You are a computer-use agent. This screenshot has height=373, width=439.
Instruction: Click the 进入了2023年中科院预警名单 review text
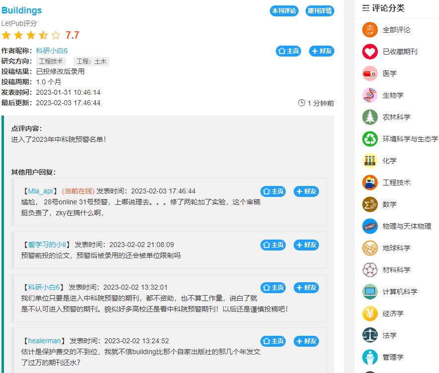pos(59,139)
